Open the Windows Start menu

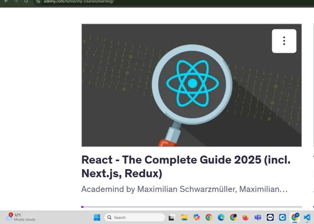pos(97,218)
